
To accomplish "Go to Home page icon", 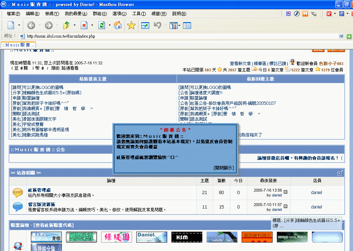I will 118,25.
